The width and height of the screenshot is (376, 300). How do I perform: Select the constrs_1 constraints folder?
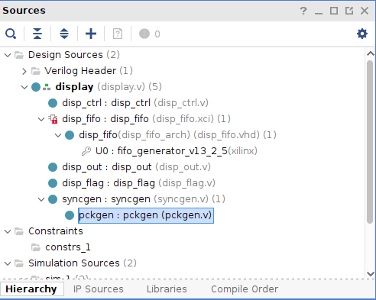point(68,247)
